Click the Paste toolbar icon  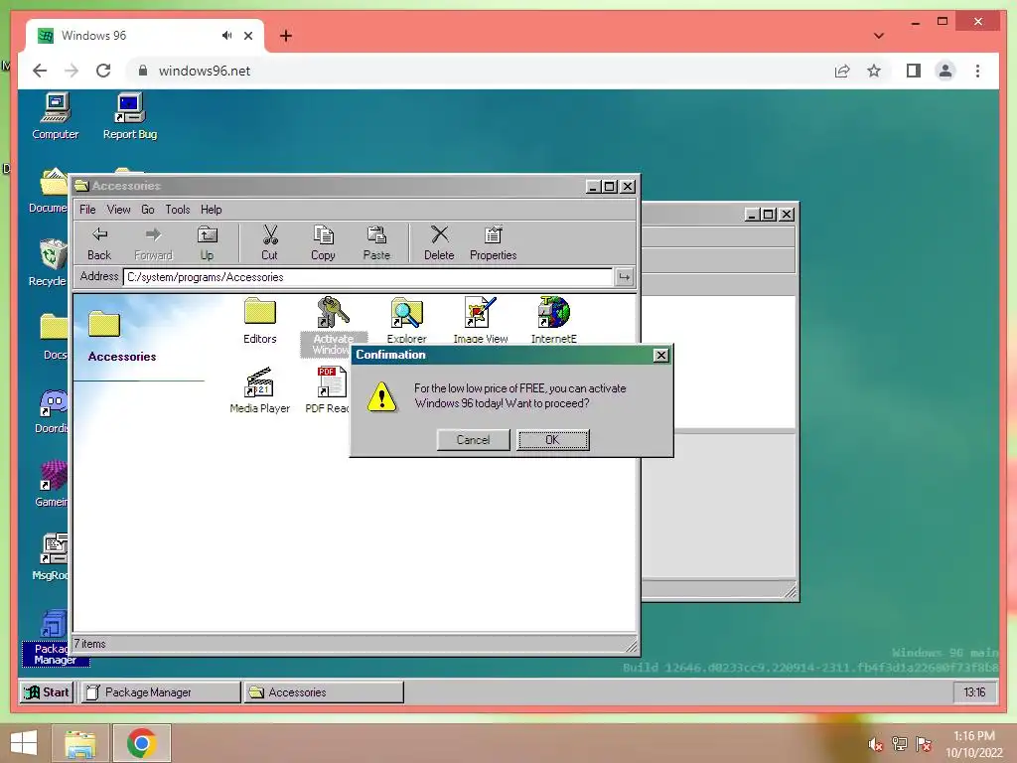click(376, 243)
